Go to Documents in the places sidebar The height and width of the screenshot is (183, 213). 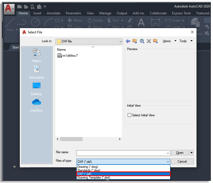pyautogui.click(x=36, y=72)
